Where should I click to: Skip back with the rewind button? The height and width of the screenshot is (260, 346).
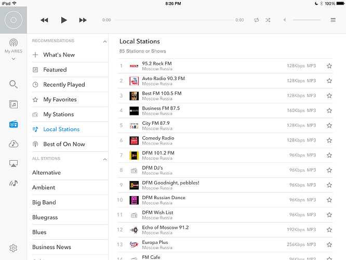pyautogui.click(x=44, y=20)
